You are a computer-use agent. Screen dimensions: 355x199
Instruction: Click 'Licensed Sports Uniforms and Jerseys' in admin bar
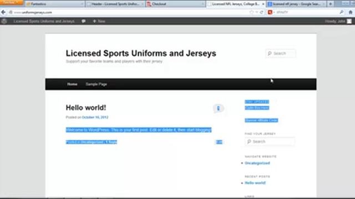[x=44, y=21]
